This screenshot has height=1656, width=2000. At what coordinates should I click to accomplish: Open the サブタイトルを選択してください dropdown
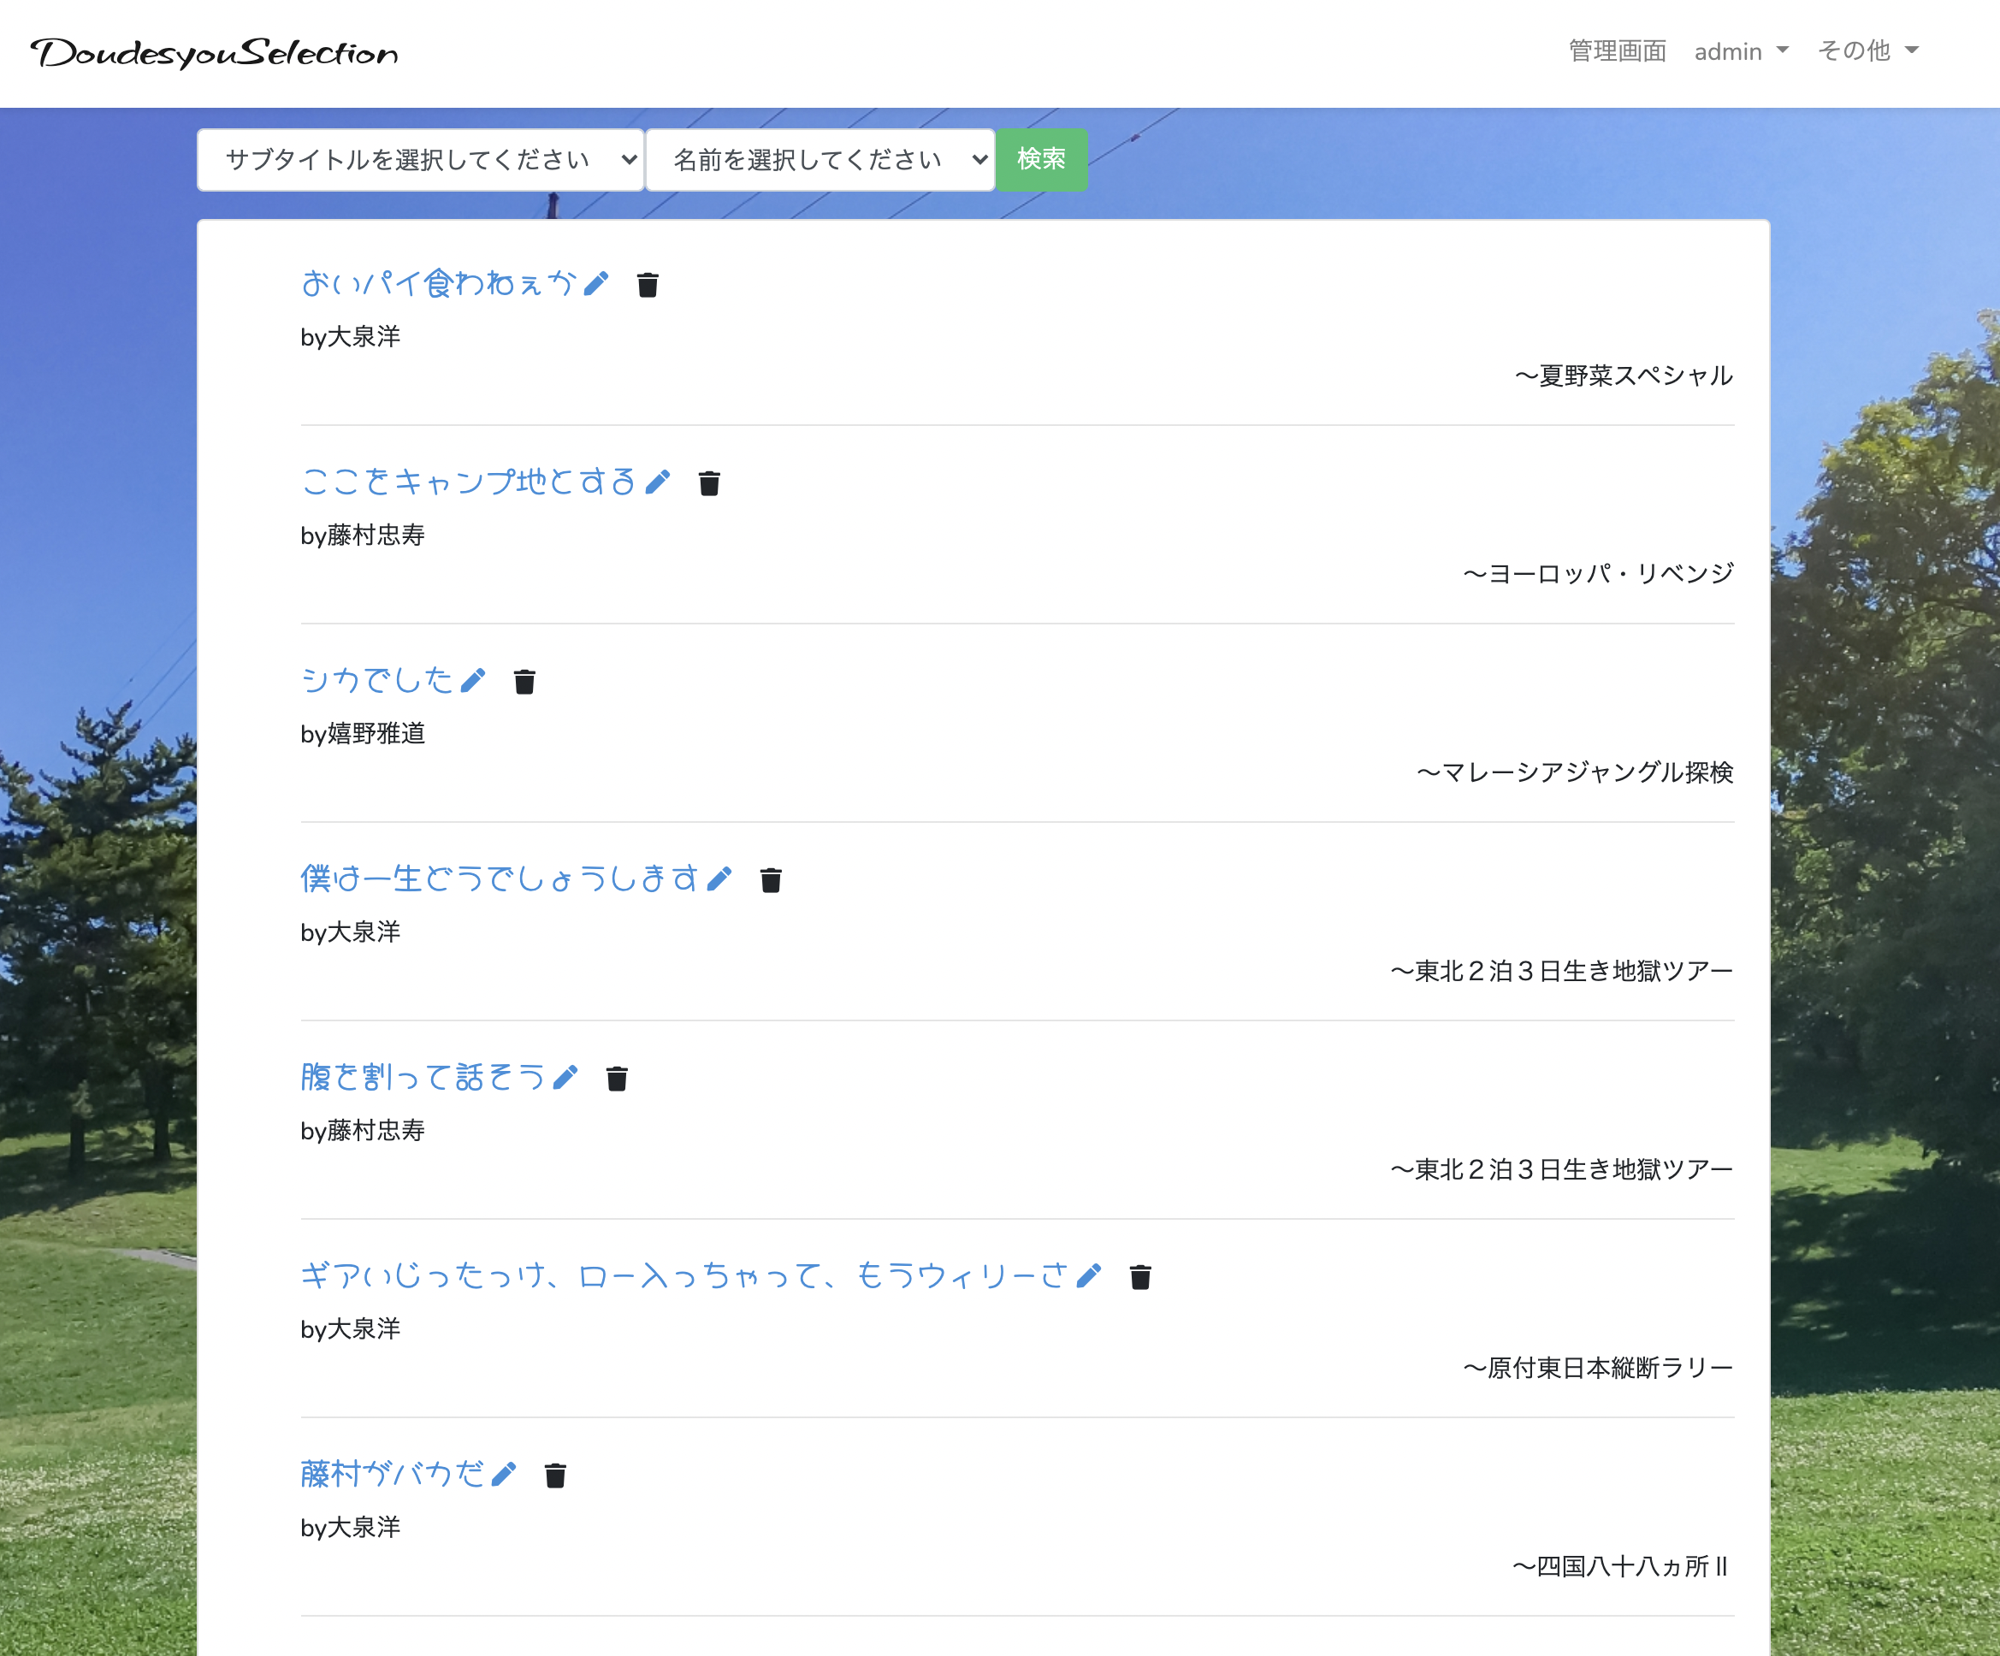click(421, 160)
